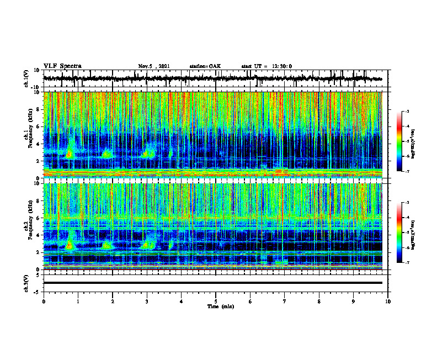Click the ch.1 voltage waveform trace
The image size is (437, 338).
coord(212,78)
